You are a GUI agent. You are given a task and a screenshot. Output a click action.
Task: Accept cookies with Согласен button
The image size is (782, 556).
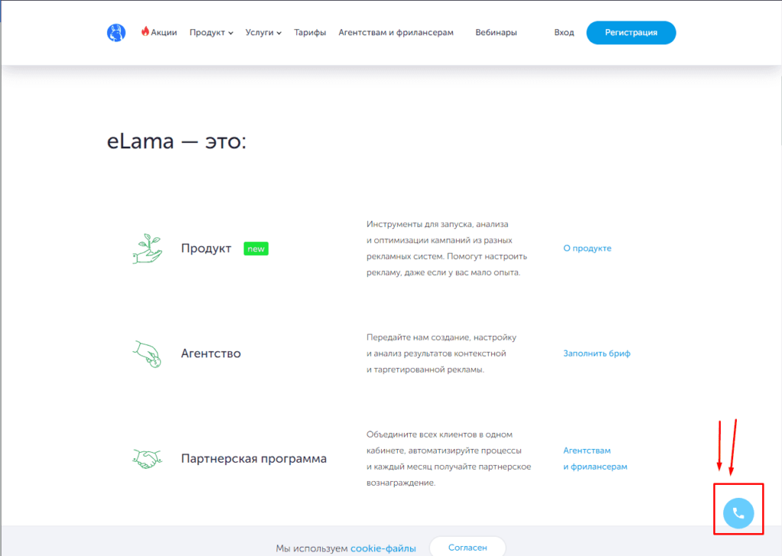tap(467, 547)
